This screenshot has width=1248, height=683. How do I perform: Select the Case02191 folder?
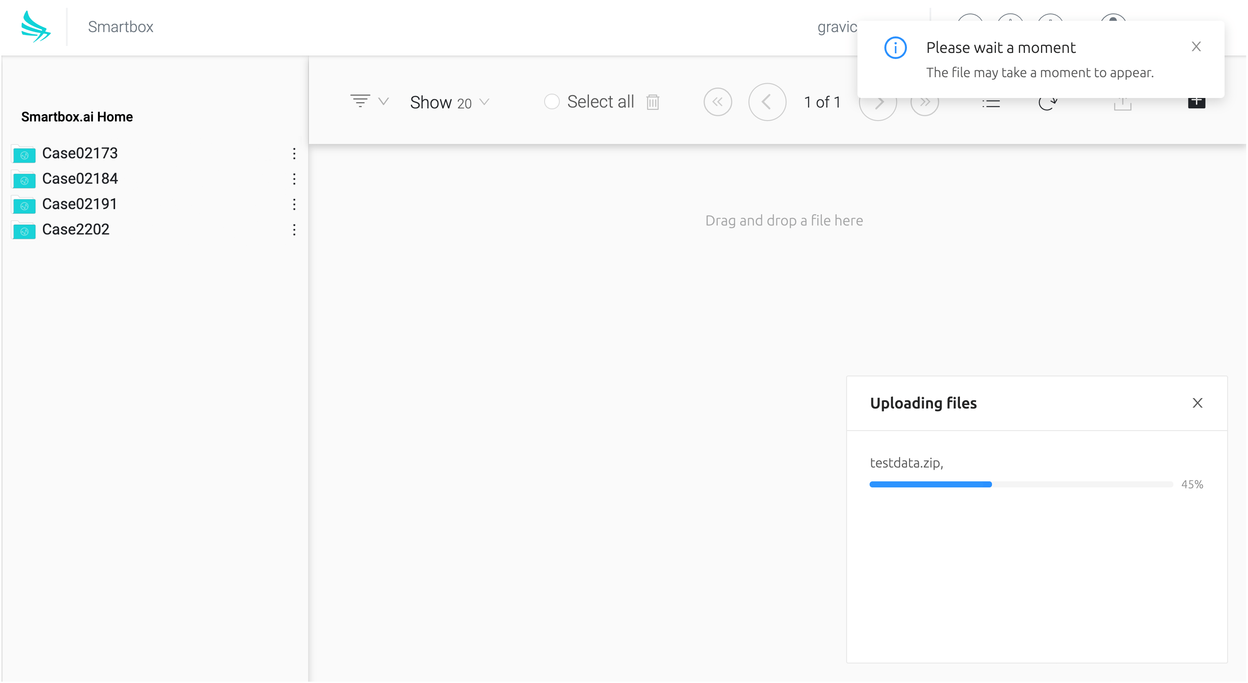79,204
